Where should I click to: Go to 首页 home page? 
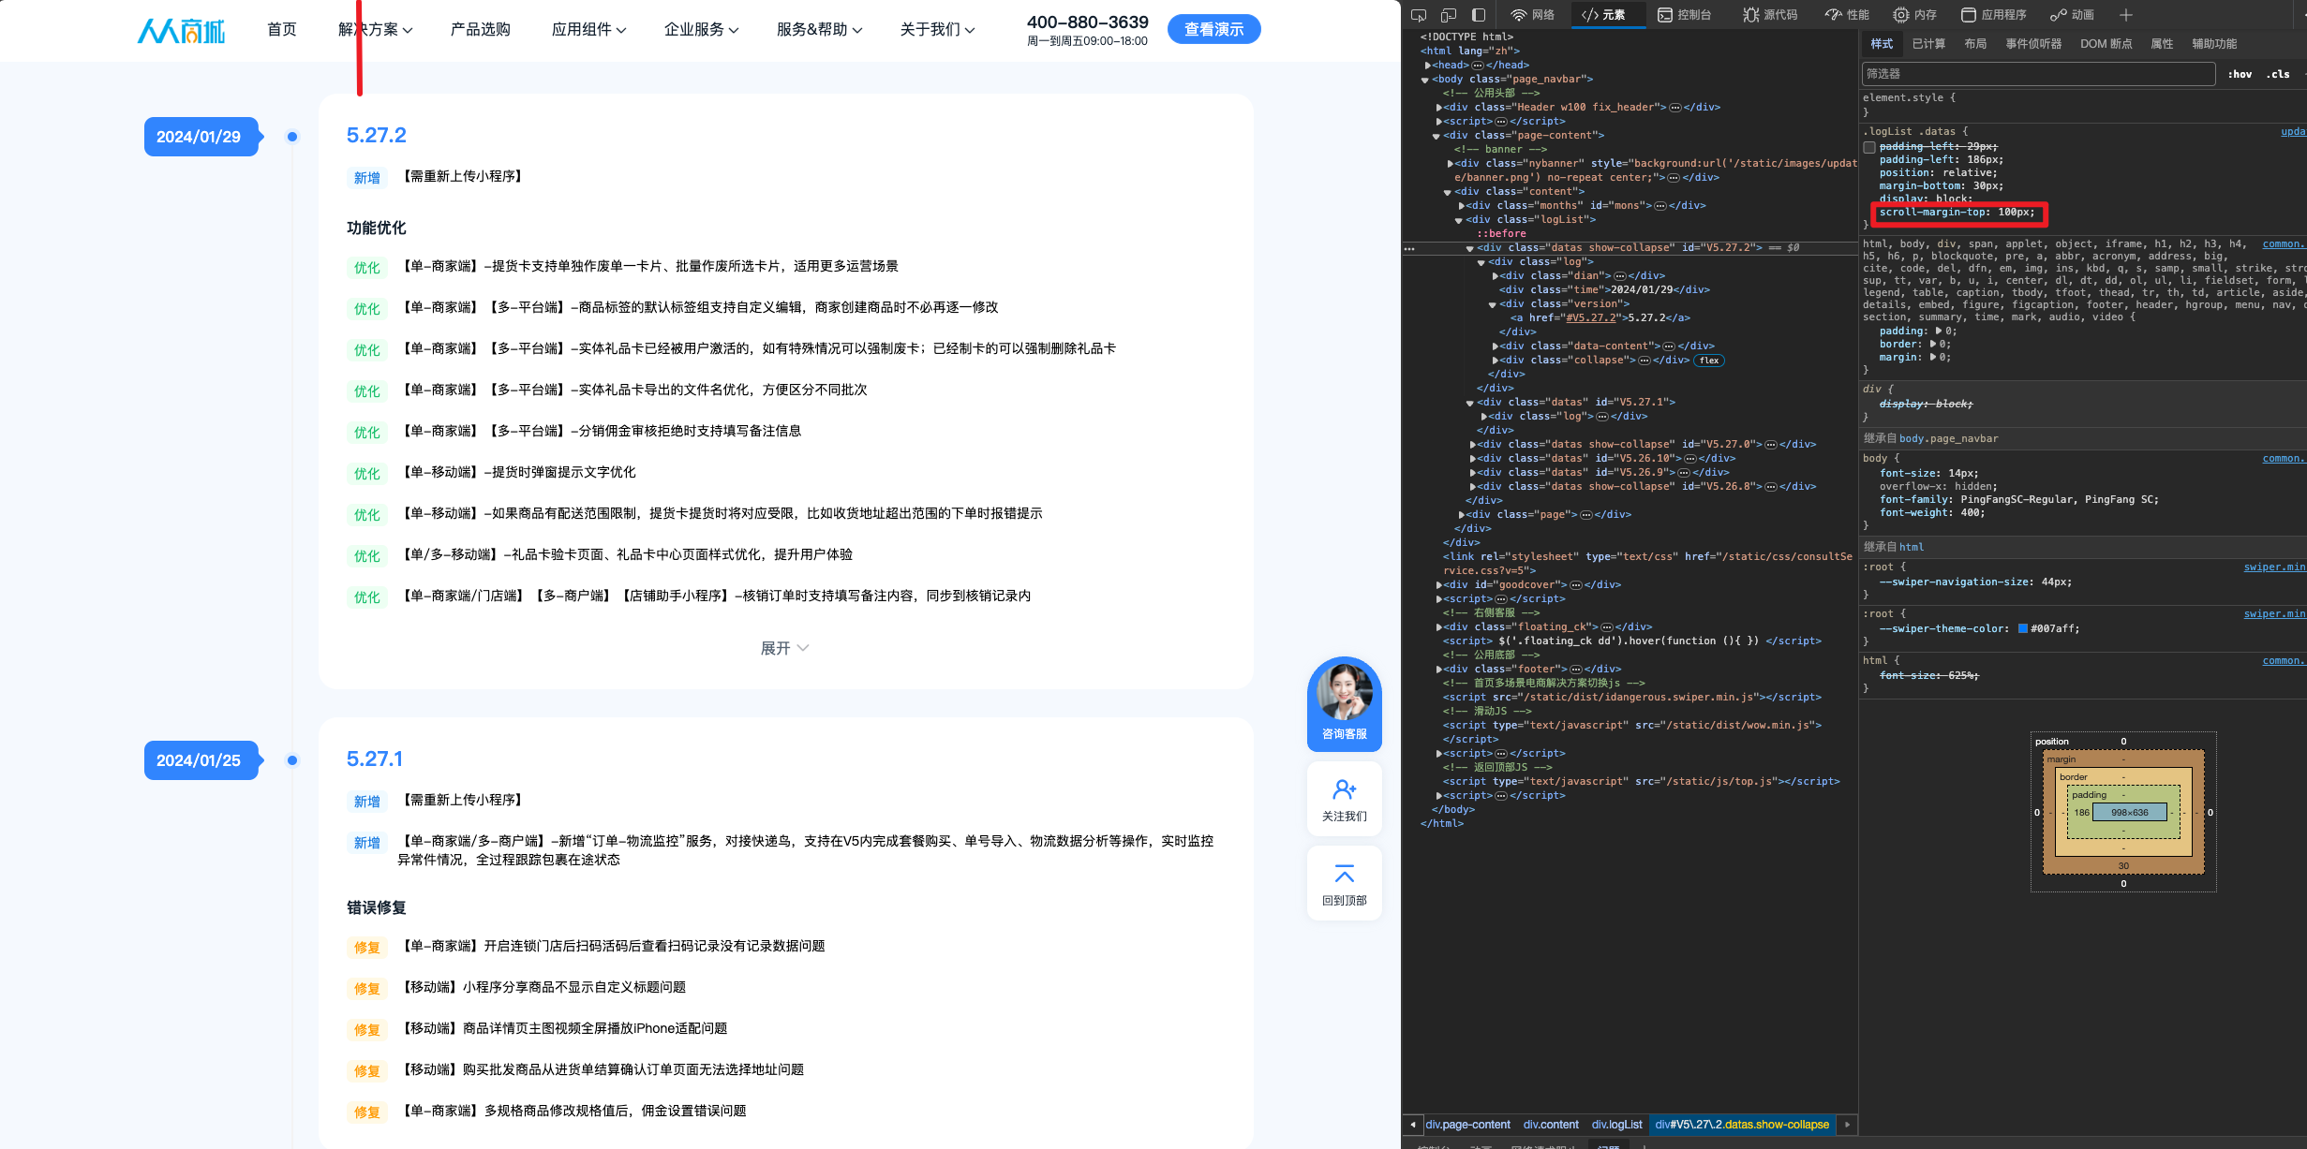[x=282, y=30]
